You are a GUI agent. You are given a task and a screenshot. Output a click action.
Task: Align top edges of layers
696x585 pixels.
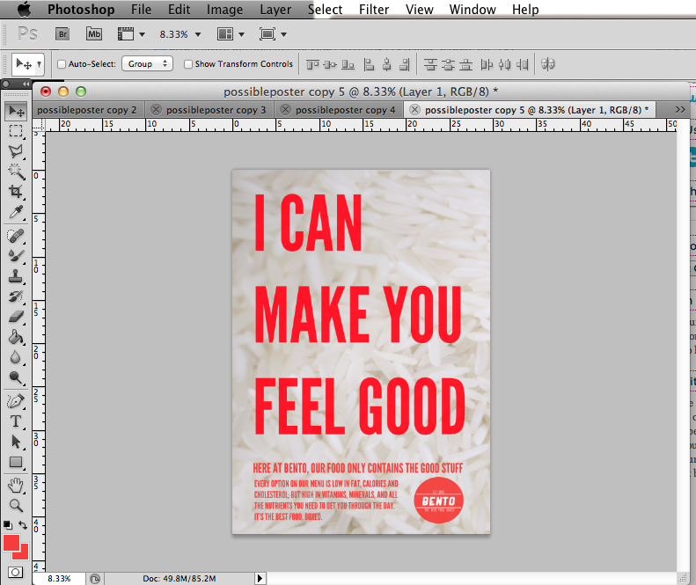click(x=312, y=65)
